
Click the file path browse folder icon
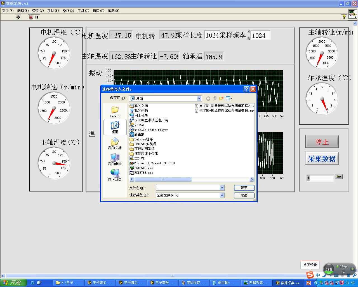339,177
